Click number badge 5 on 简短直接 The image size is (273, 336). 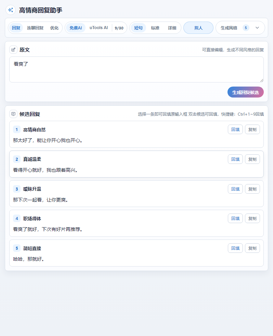17,248
